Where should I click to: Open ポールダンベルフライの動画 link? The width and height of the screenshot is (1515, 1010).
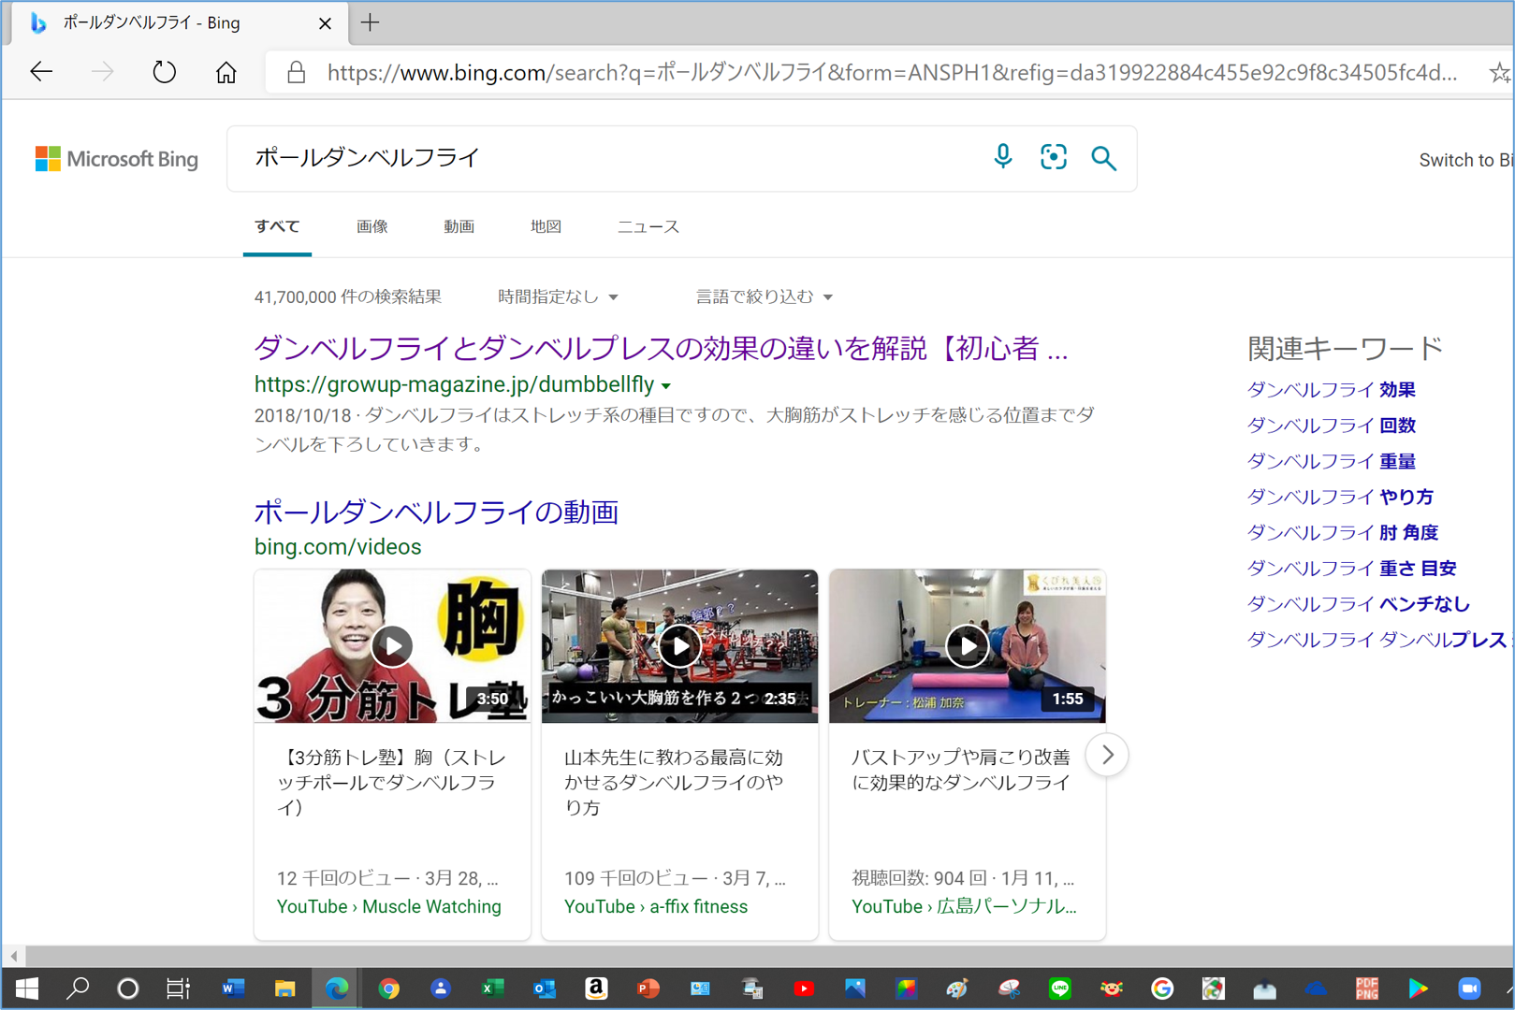point(436,512)
